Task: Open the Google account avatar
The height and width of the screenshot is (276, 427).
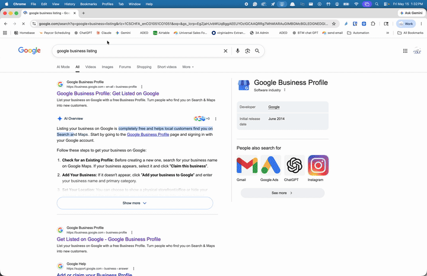Action: click(417, 51)
